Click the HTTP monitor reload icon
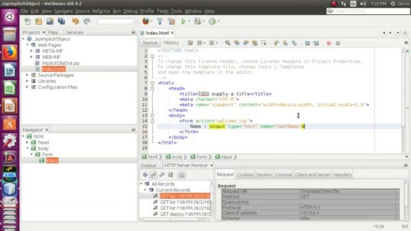Image resolution: width=411 pixels, height=231 pixels. (145, 175)
